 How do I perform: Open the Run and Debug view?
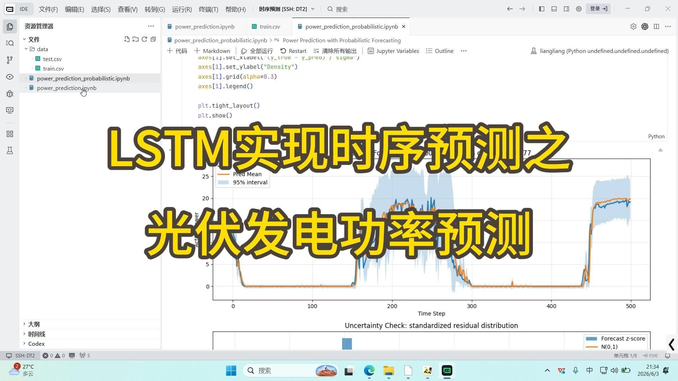click(x=10, y=93)
